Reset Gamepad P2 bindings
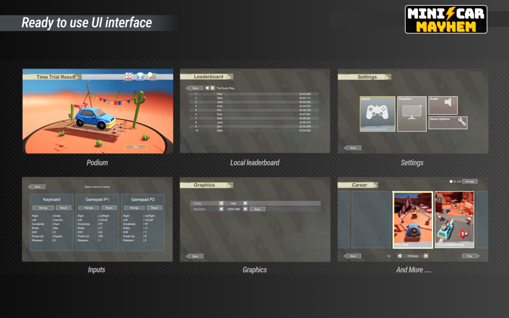509x318 pixels. pyautogui.click(x=155, y=208)
